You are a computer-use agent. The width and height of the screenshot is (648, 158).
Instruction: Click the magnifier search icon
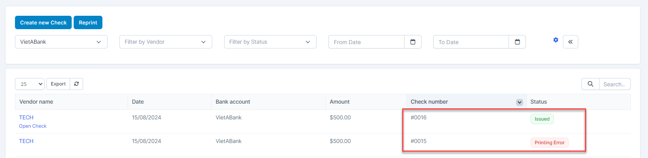pyautogui.click(x=590, y=84)
